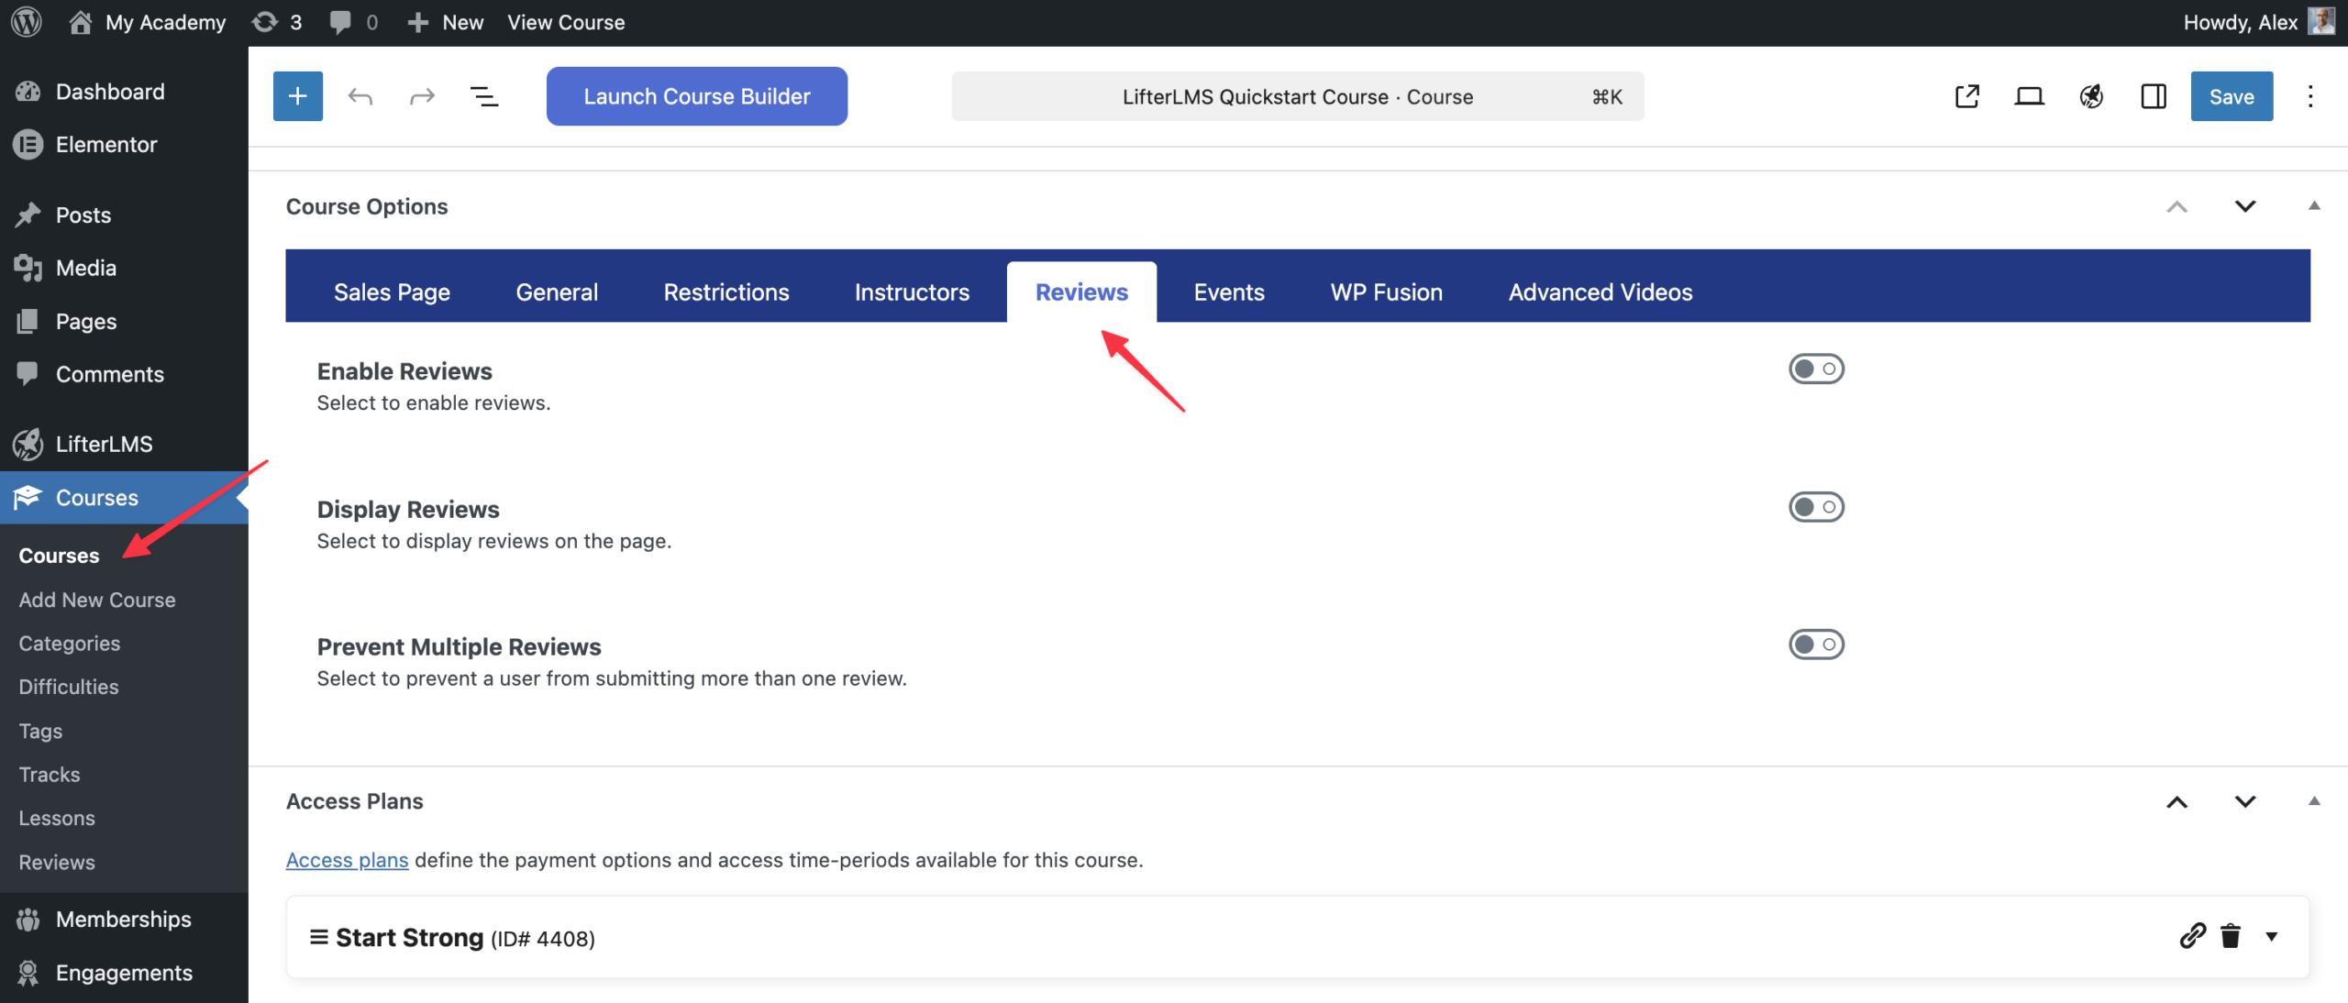Select the Reviews tab
The image size is (2348, 1003).
click(x=1081, y=292)
